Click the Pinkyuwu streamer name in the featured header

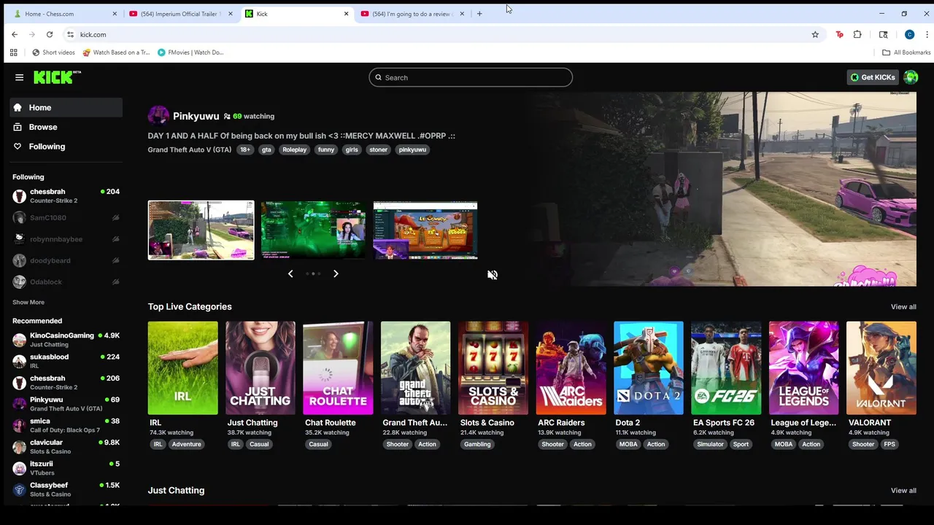point(196,116)
